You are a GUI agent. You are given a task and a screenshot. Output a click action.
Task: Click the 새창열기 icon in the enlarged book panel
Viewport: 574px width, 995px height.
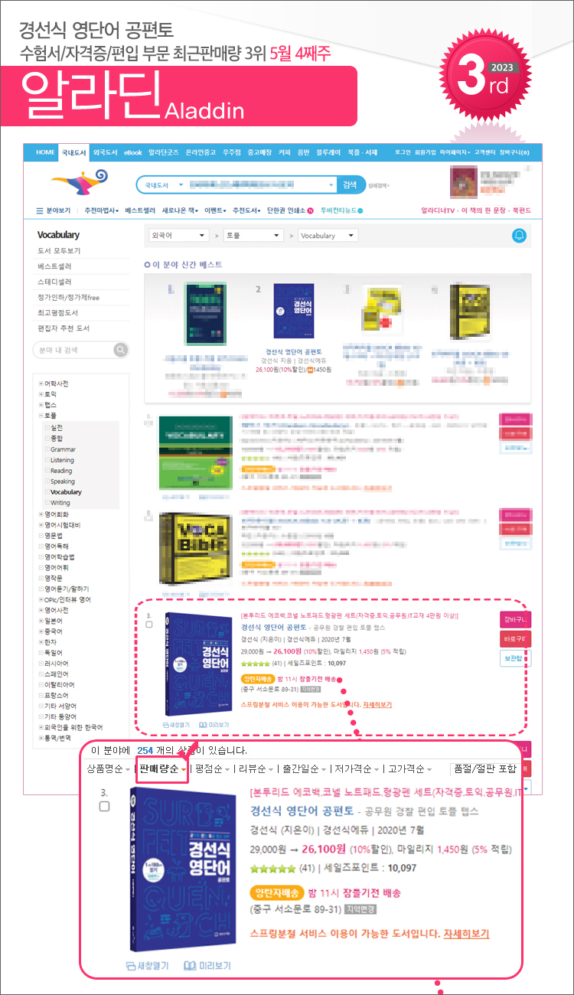(148, 966)
